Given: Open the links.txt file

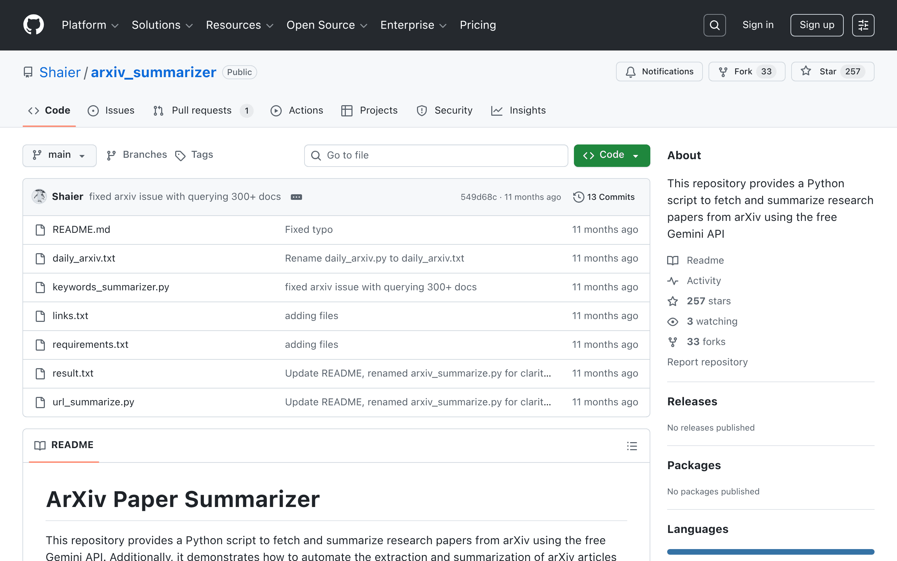Looking at the screenshot, I should [70, 316].
